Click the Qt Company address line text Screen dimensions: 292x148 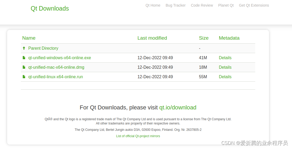(x=138, y=130)
